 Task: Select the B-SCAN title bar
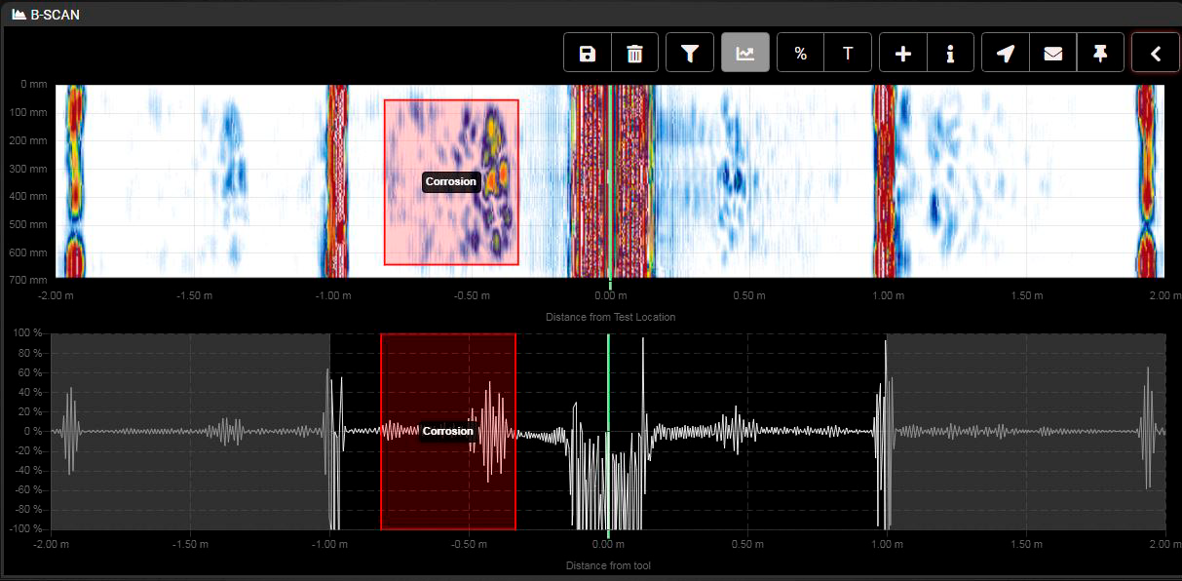coord(56,14)
